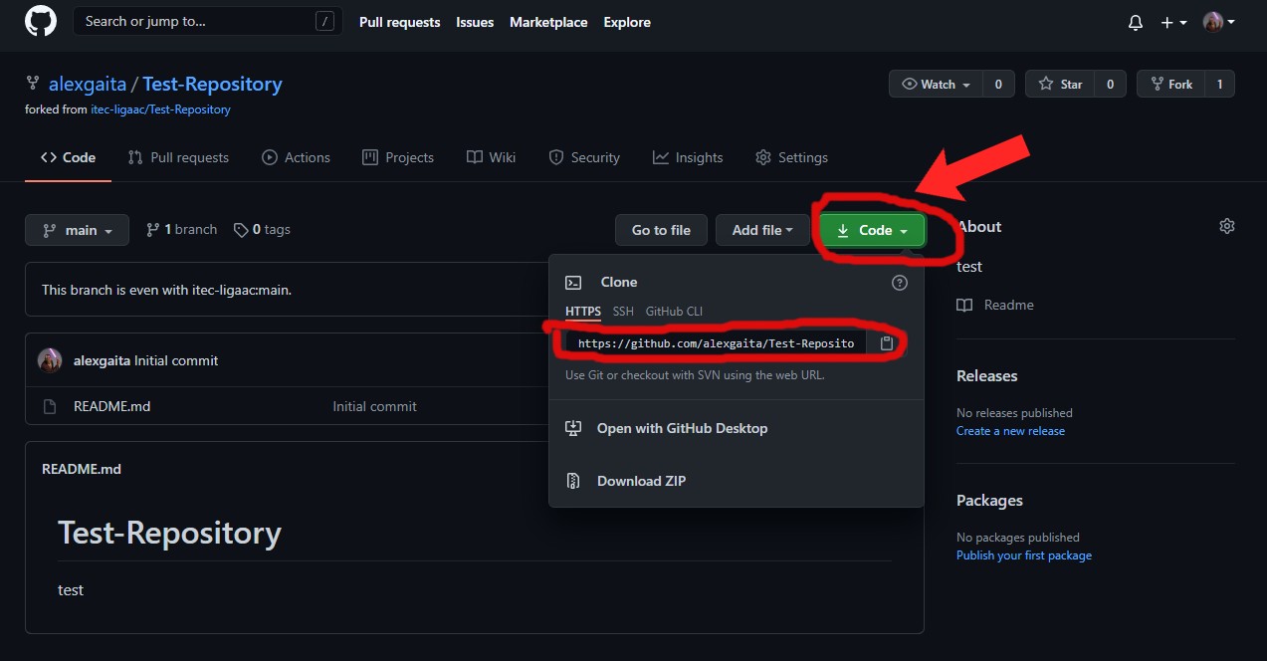Click the Test-Repository README heading
The height and width of the screenshot is (661, 1267).
(x=169, y=533)
